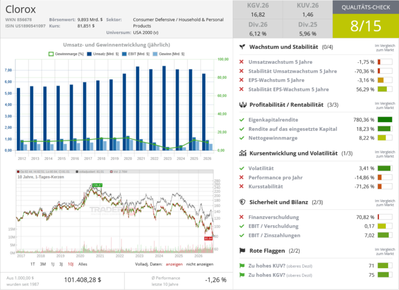Click the Div.26 value 6,12 %

pos(258,33)
